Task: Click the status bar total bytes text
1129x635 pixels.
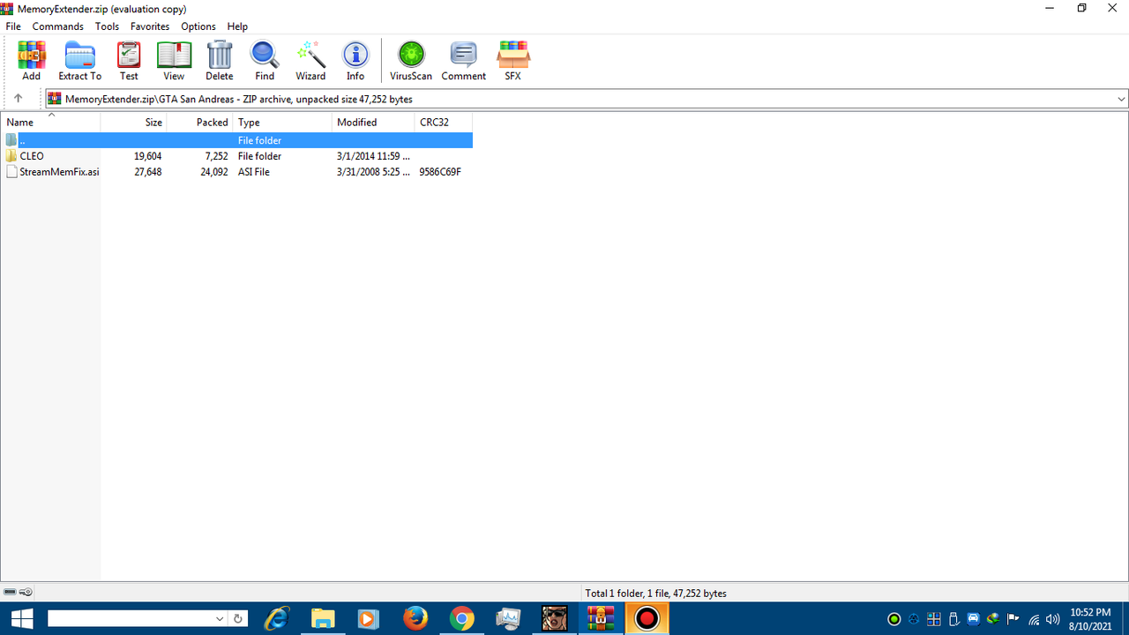Action: click(x=655, y=594)
